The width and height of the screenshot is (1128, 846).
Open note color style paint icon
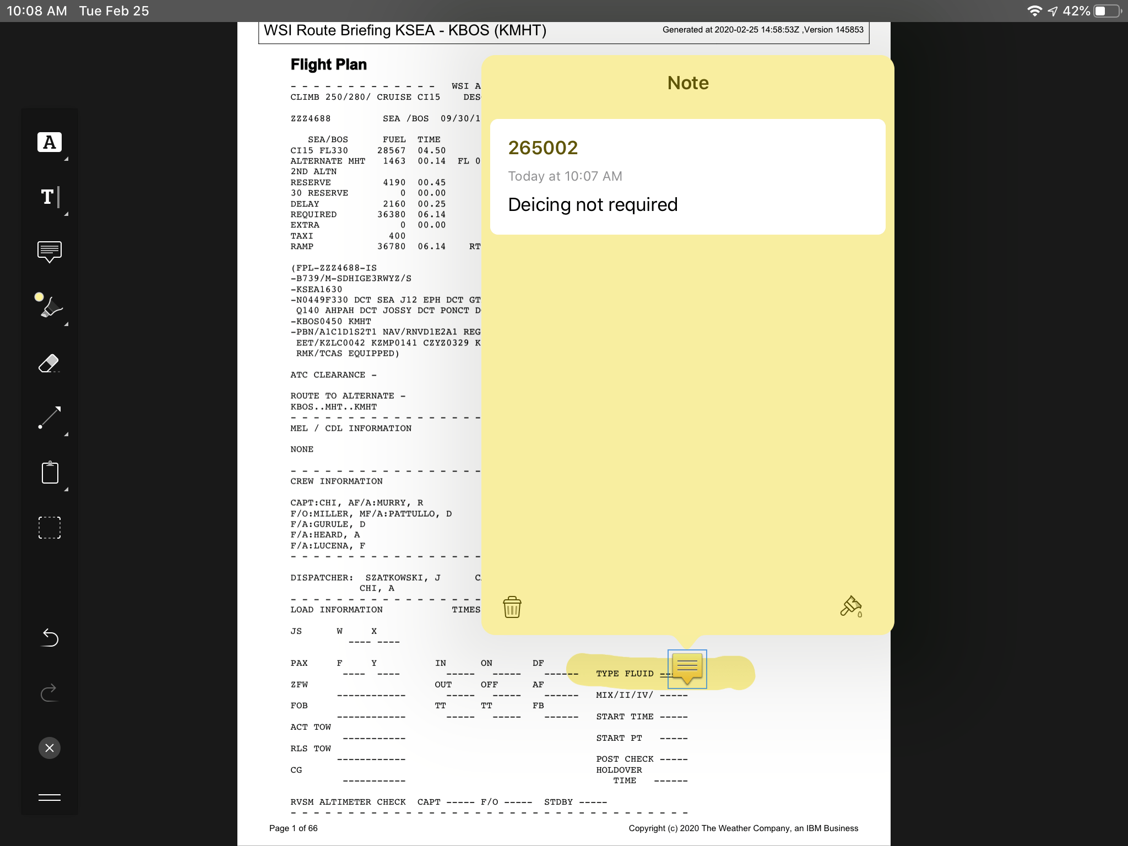[851, 606]
